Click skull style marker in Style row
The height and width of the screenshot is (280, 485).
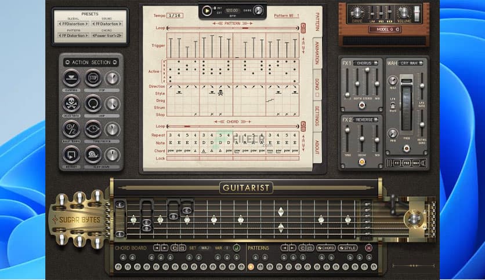220,93
